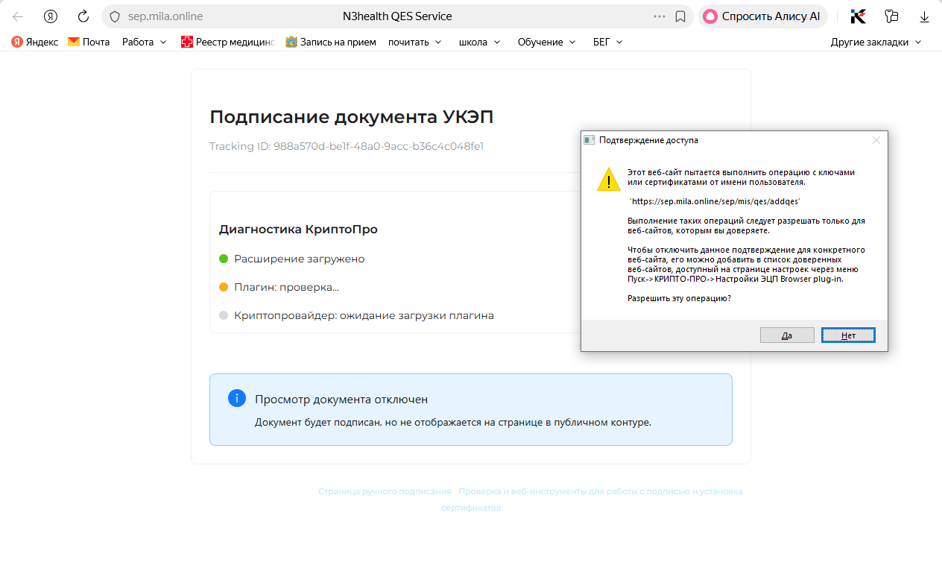Screen dimensions: 942x571
Task: Open the downloads arrow icon
Action: coord(925,16)
